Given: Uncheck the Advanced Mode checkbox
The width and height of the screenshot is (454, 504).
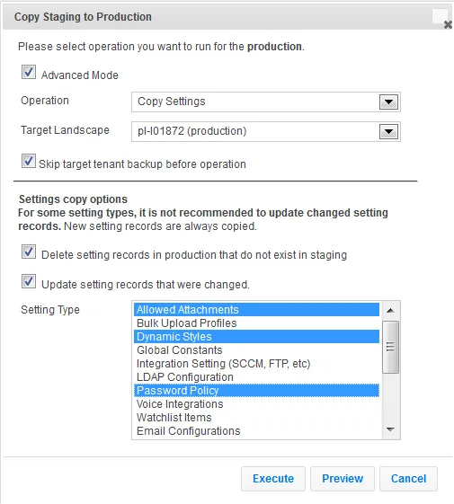Looking at the screenshot, I should [x=29, y=72].
